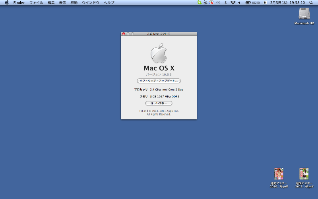Open the 移動 menu
Image resolution: width=318 pixels, height=199 pixels.
pos(74,3)
